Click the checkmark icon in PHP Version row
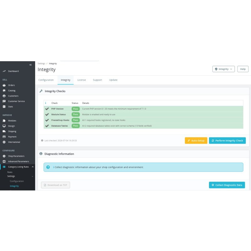Viewport: 251px width, 251px height. click(47, 109)
